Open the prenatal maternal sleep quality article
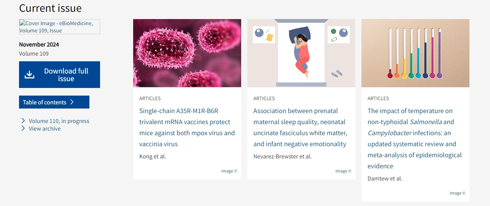The height and width of the screenshot is (206, 490). [x=300, y=127]
